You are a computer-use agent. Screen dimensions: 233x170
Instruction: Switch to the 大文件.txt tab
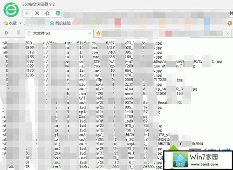pos(59,34)
